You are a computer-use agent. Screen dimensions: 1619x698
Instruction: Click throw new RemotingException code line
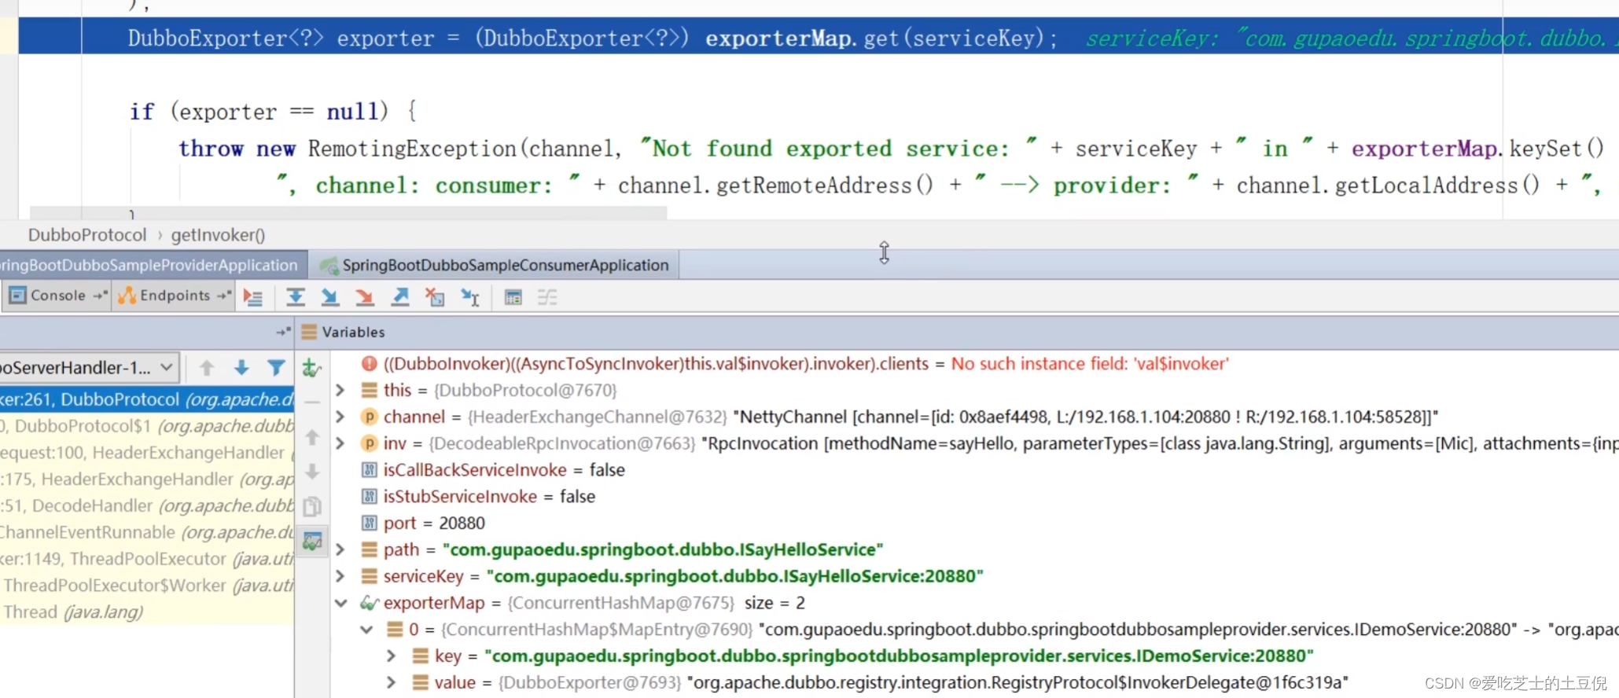point(891,149)
